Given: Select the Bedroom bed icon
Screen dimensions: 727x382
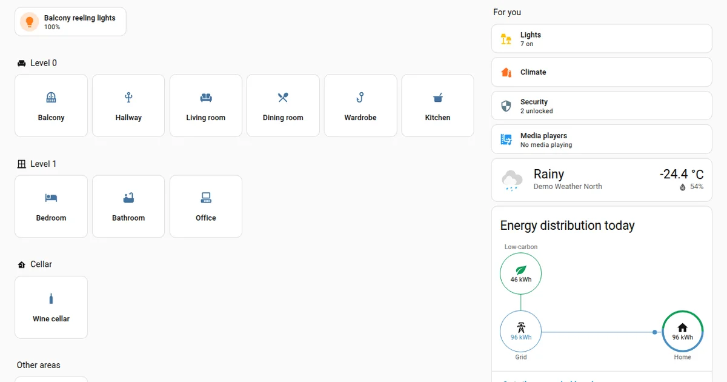Looking at the screenshot, I should coord(51,198).
